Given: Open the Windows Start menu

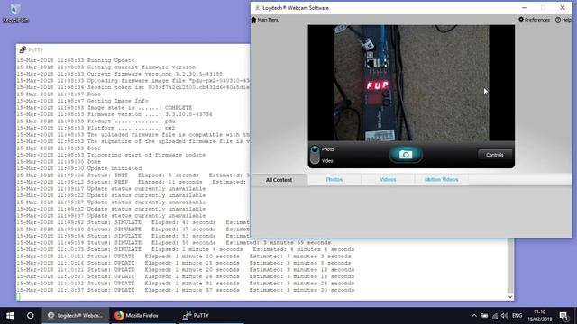Looking at the screenshot, I should click(x=10, y=316).
